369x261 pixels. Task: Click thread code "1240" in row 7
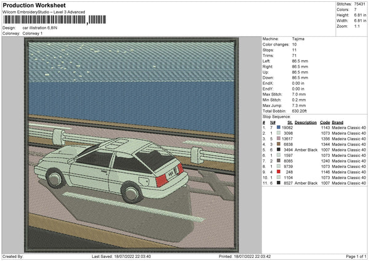(325, 161)
